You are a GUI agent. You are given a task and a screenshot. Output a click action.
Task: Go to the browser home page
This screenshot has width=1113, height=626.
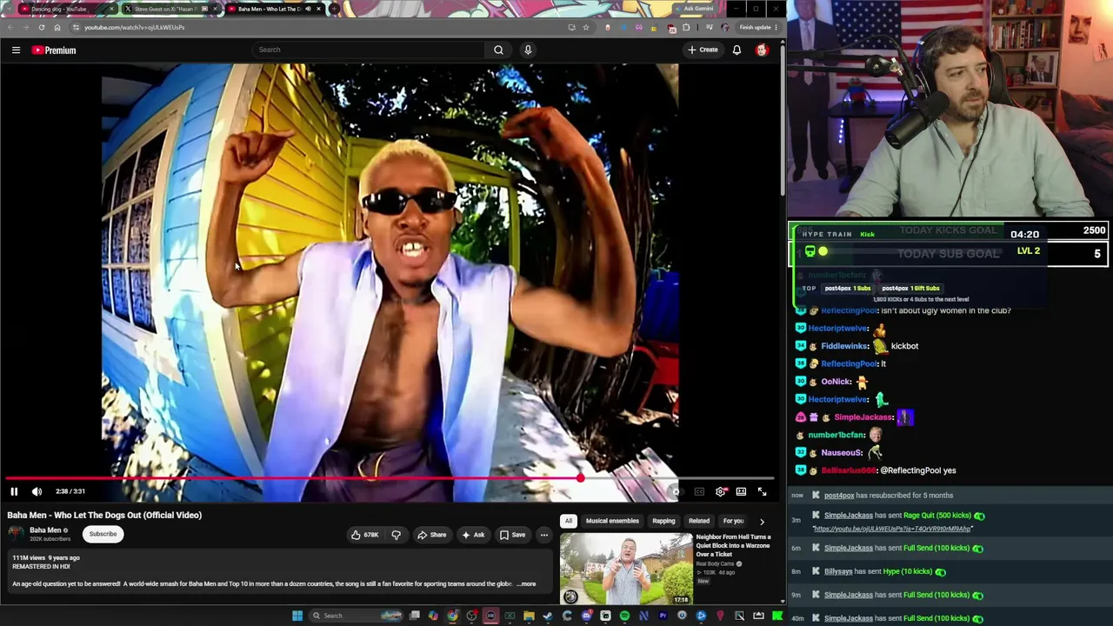pos(57,27)
